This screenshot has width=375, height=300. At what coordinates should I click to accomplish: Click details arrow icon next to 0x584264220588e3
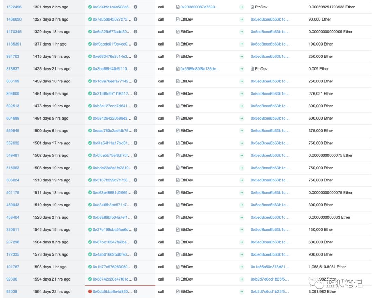pos(136,118)
